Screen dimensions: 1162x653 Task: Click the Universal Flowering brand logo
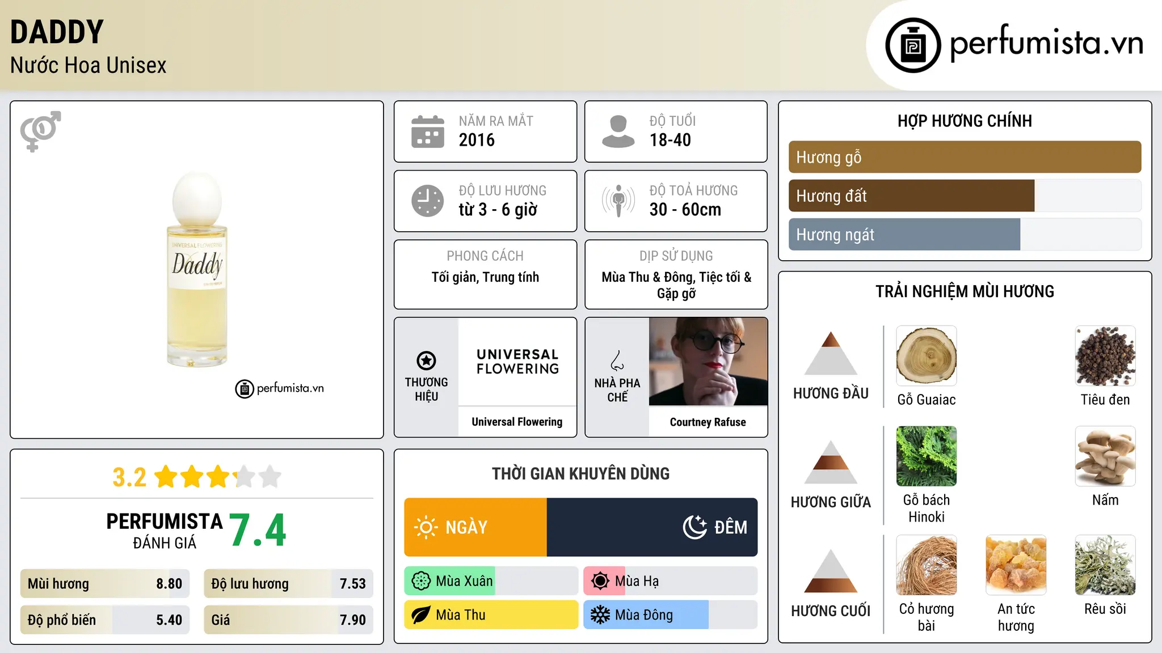[517, 362]
